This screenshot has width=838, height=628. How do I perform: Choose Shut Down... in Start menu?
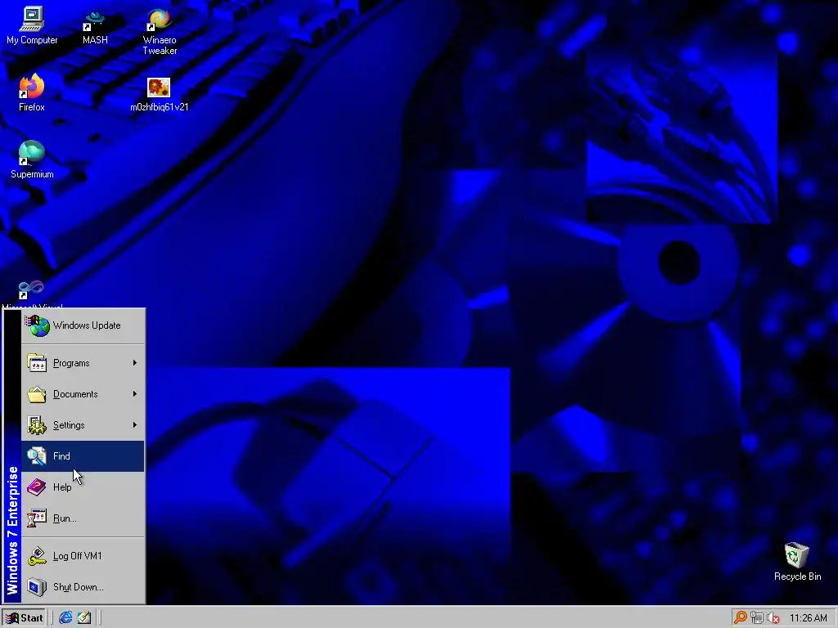[83, 587]
